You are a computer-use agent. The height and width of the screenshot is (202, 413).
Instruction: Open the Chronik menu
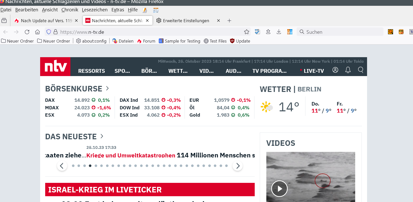[70, 10]
